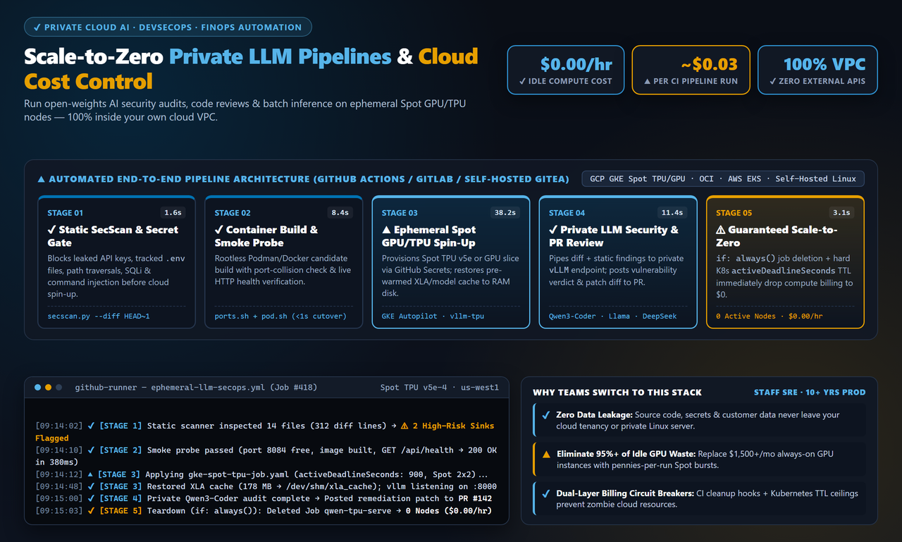
Task: Click the 8.4s duration badge on Stage 02
Action: (x=340, y=212)
